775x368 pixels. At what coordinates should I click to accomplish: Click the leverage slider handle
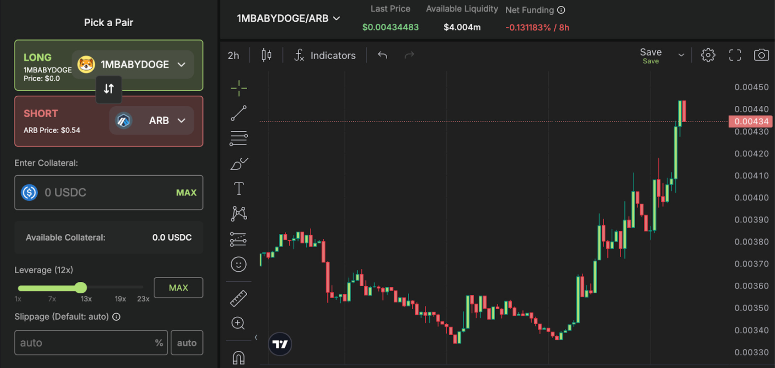point(81,287)
